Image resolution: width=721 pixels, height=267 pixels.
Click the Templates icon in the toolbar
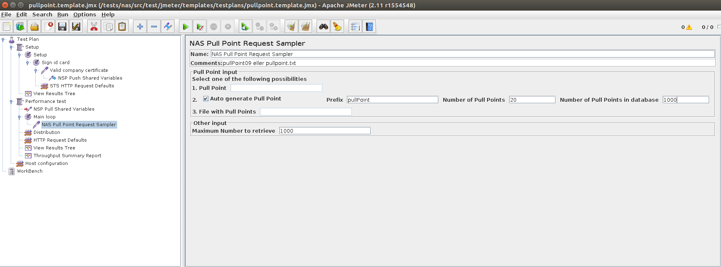tap(20, 27)
